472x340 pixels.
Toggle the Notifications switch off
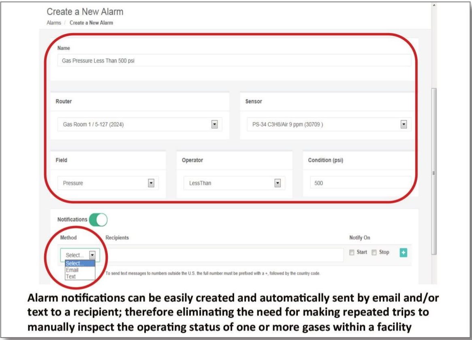(98, 219)
